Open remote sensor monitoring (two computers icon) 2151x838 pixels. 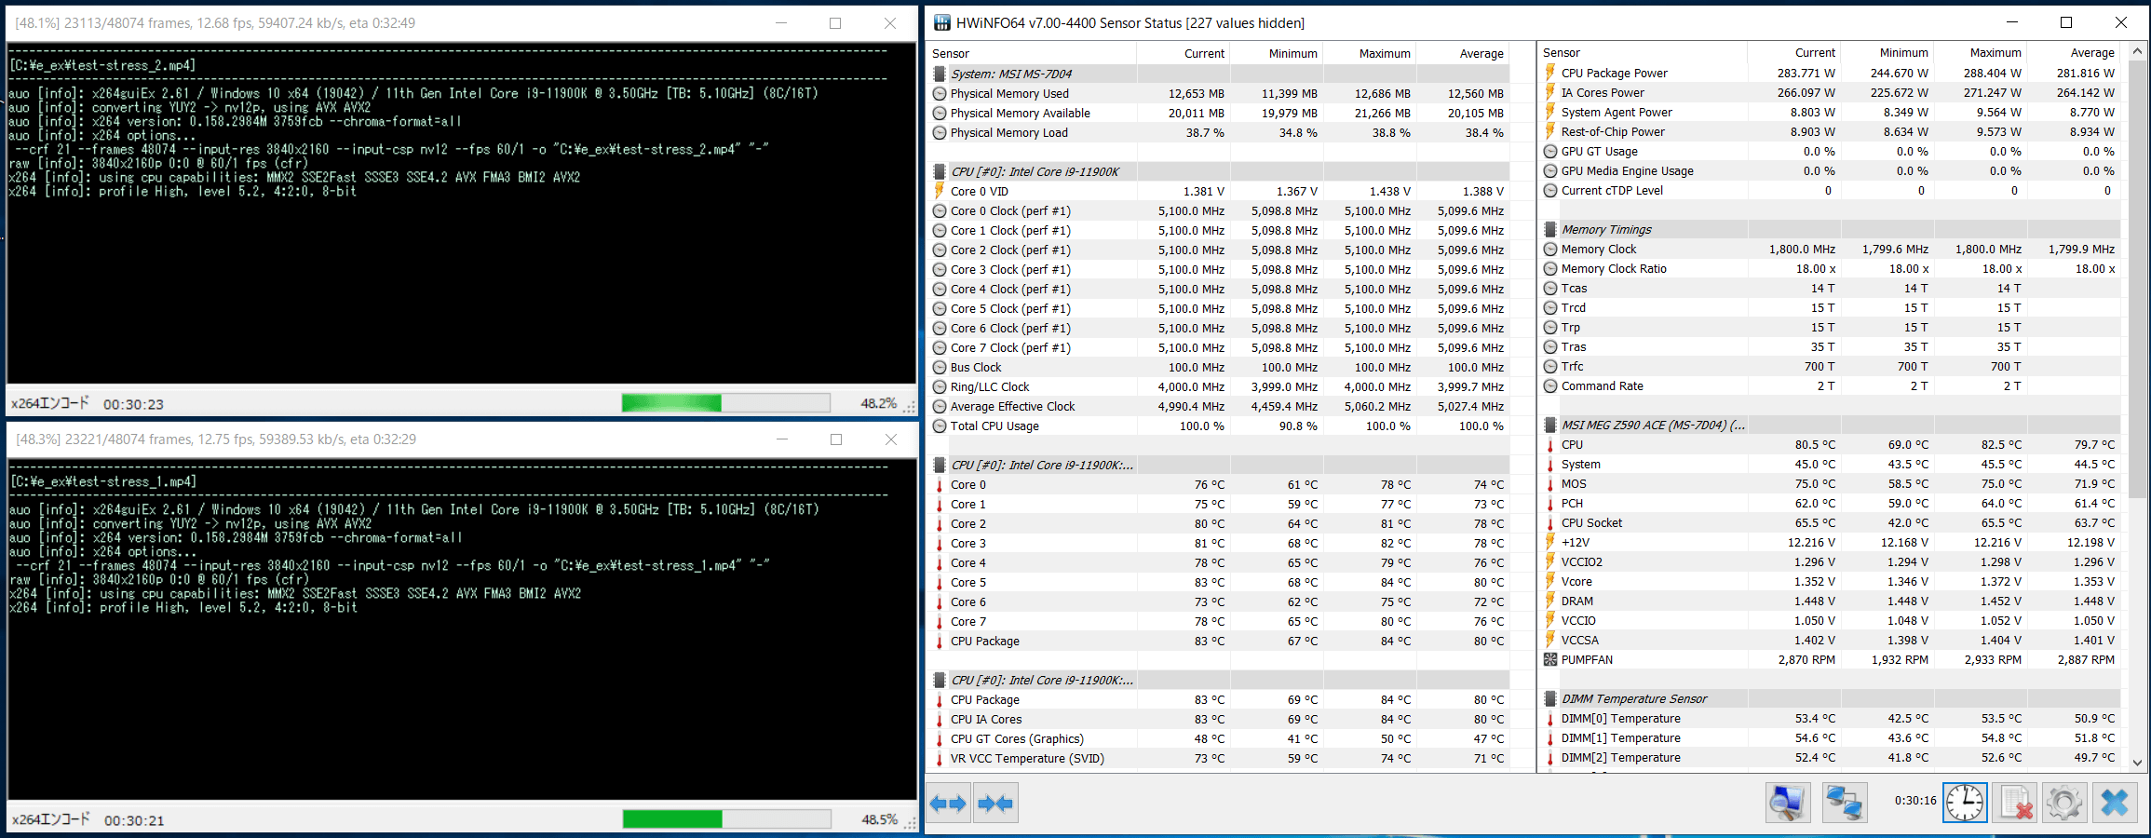point(1845,803)
